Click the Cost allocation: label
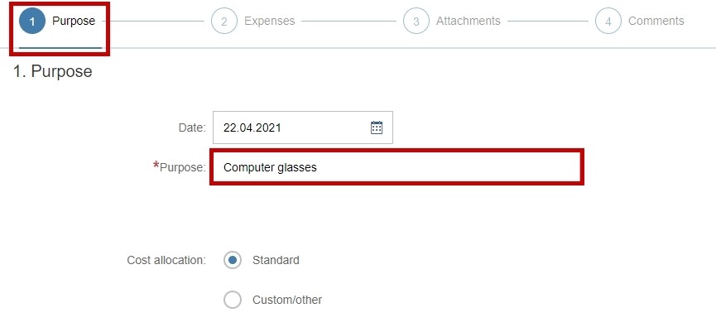This screenshot has width=716, height=332. pyautogui.click(x=166, y=260)
